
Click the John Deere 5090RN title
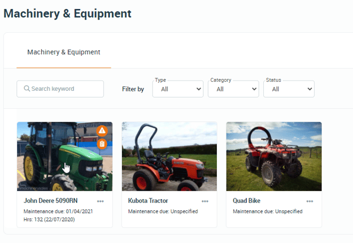point(51,201)
